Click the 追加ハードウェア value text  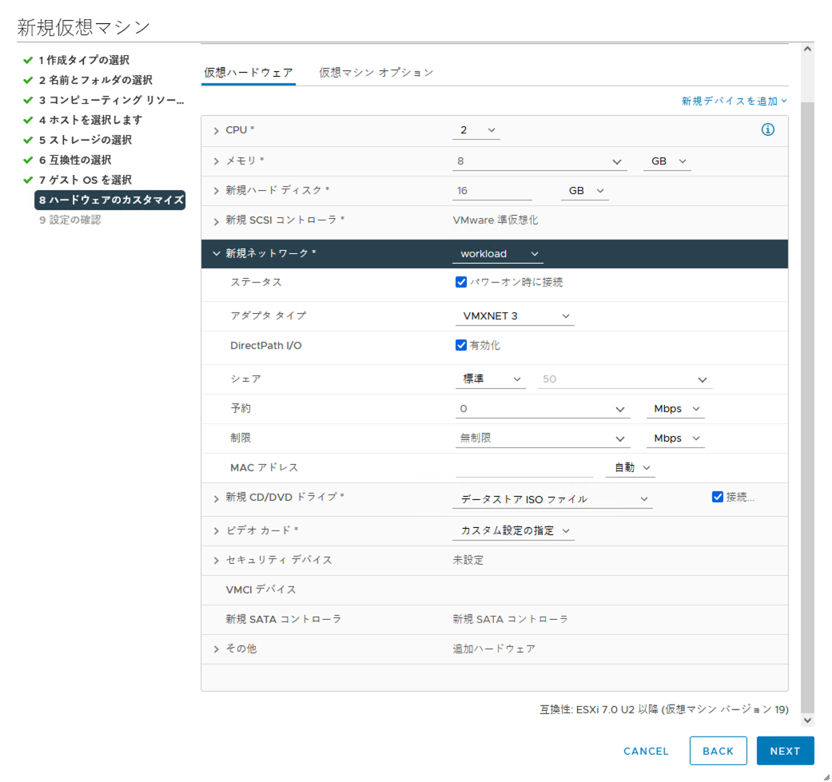click(x=494, y=649)
